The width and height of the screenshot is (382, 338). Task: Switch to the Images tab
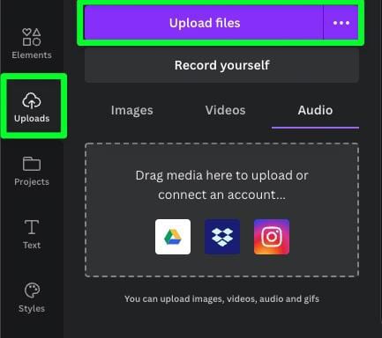131,110
